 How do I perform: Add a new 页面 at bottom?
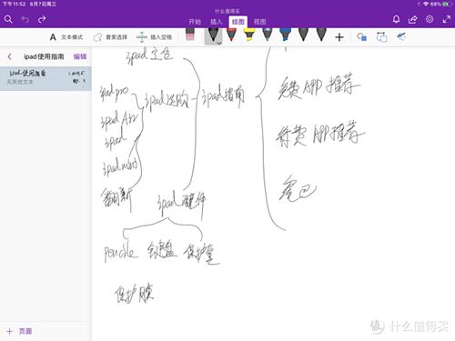[x=19, y=331]
